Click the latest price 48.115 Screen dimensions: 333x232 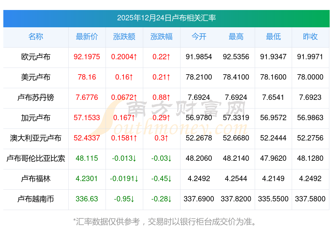click(x=87, y=158)
